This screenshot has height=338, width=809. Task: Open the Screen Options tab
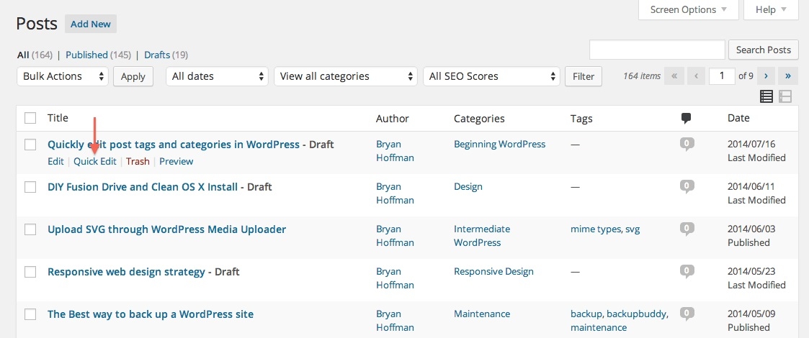pos(688,9)
